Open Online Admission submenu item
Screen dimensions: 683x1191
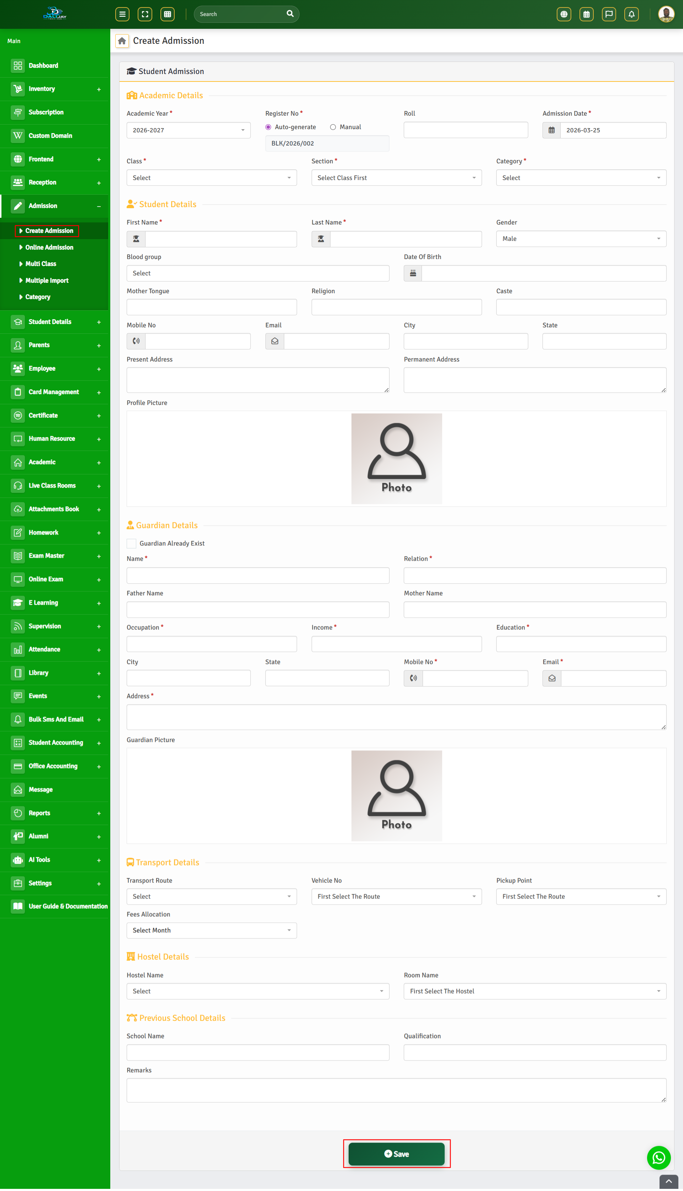click(49, 247)
